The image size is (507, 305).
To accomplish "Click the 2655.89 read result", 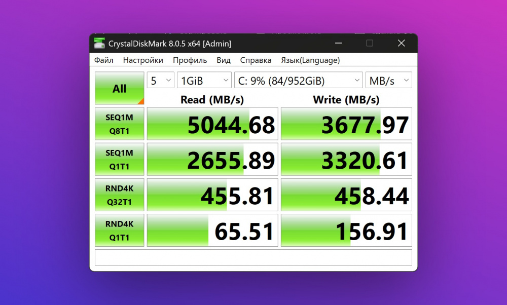I will coord(212,159).
